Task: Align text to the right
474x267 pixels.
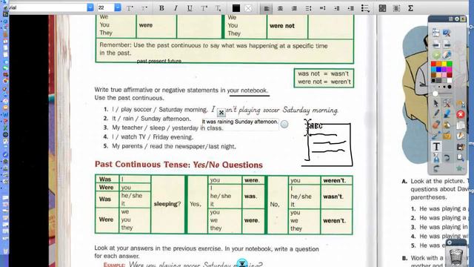Action: [x=294, y=8]
